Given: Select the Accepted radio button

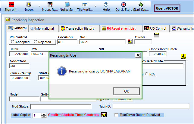Looking at the screenshot, I should (x=12, y=42).
